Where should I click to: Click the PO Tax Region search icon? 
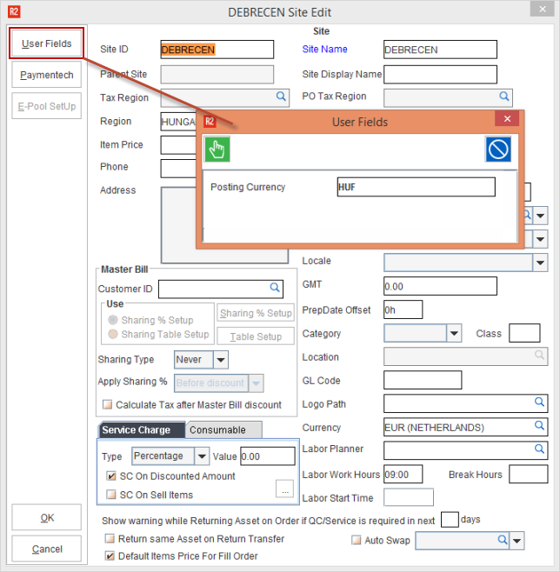click(504, 96)
